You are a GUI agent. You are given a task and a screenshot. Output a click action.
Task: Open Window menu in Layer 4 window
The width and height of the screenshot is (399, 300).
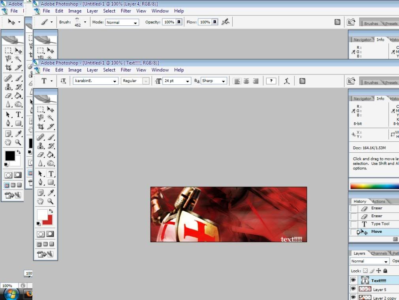click(x=160, y=11)
